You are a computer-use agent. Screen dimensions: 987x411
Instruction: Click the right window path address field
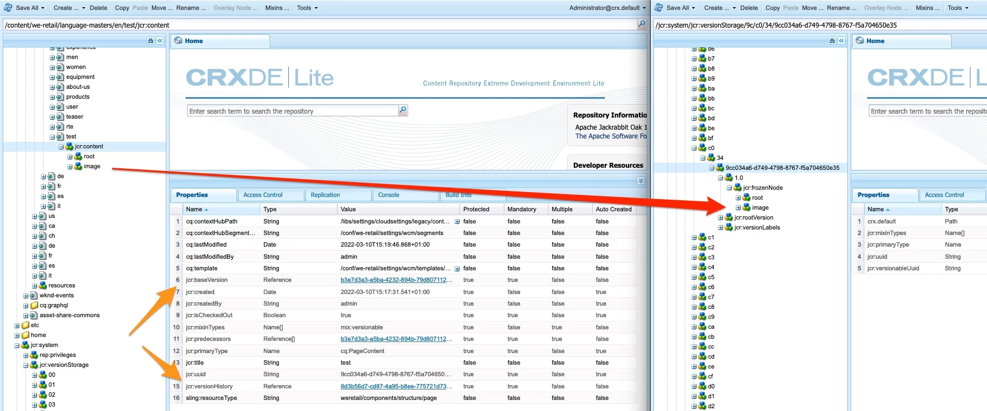pos(820,25)
